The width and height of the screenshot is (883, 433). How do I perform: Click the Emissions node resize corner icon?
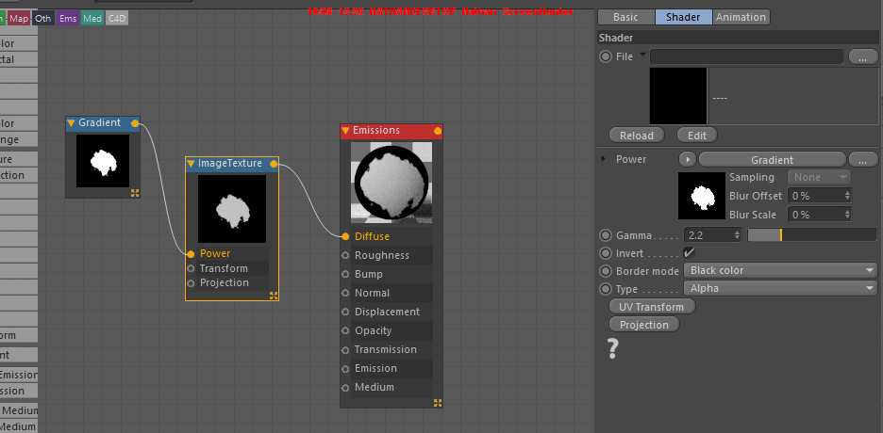pos(438,403)
